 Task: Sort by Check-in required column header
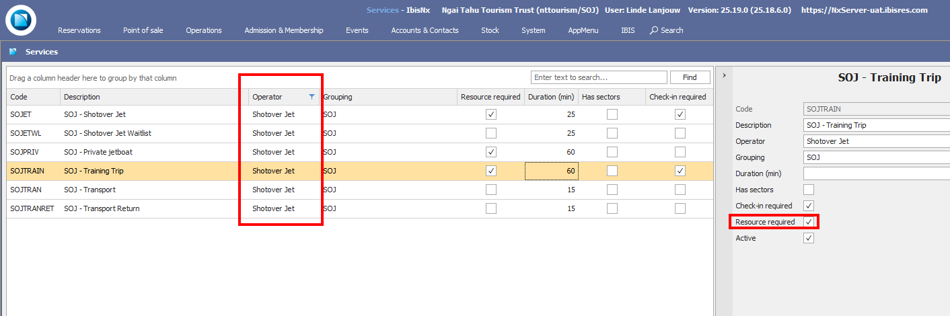coord(680,97)
